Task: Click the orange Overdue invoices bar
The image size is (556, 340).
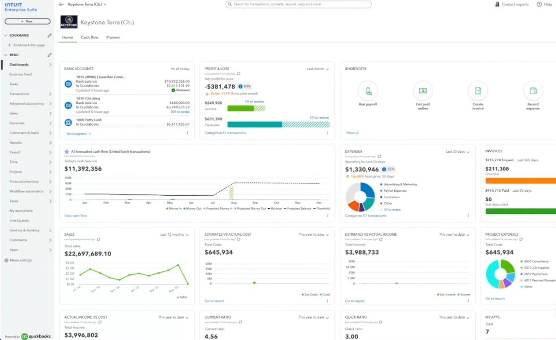Action: [520, 180]
